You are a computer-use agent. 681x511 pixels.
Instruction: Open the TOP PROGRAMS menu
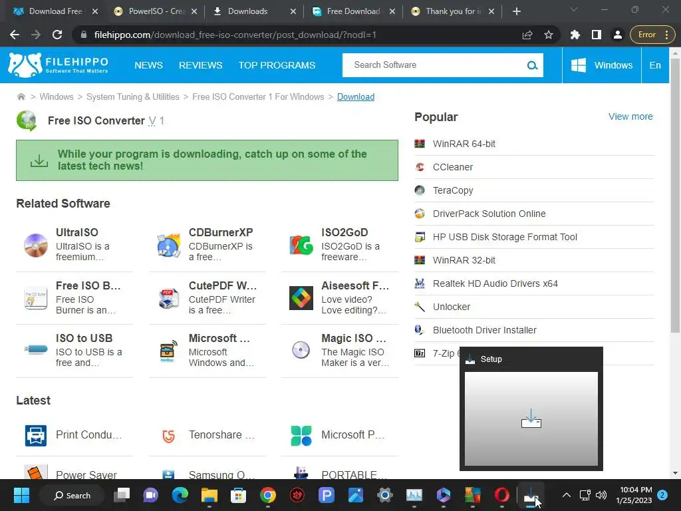[277, 65]
